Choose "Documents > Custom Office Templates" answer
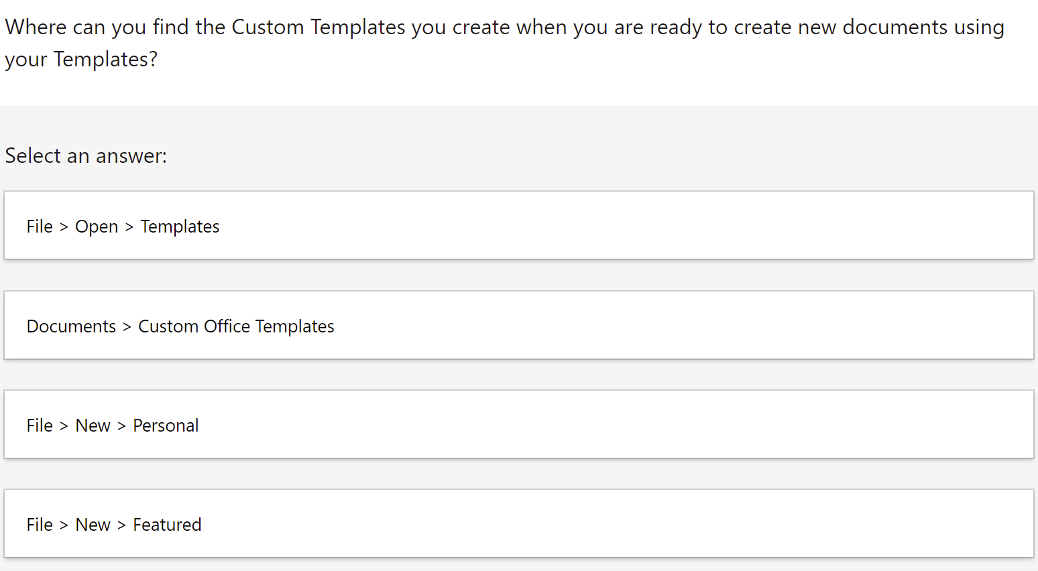The image size is (1038, 571). [x=518, y=326]
